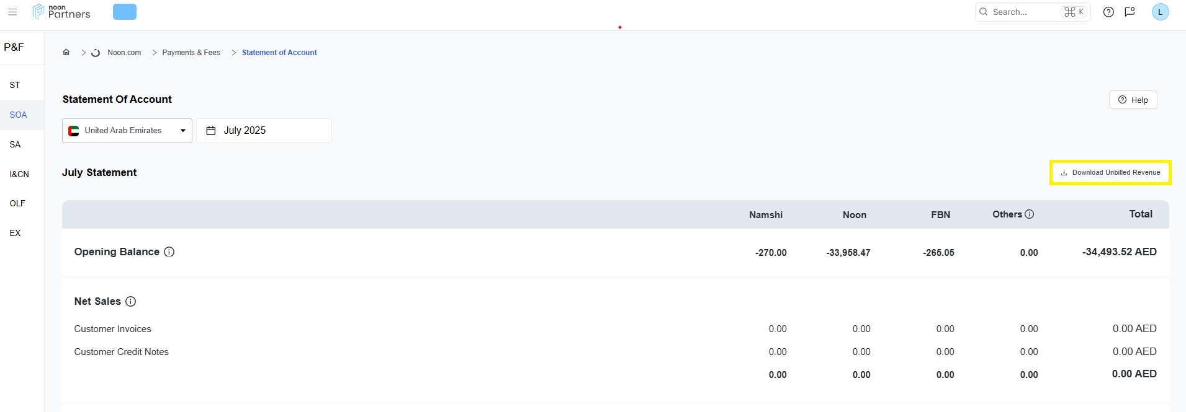The image size is (1186, 412).
Task: Go to home via breadcrumb house icon
Action: tap(66, 53)
